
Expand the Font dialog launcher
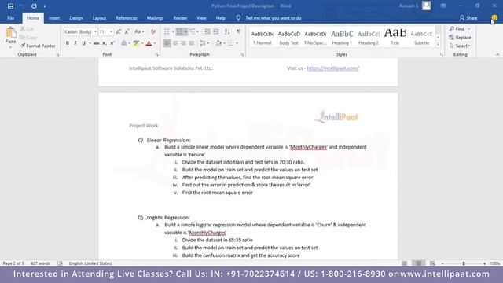tap(157, 54)
